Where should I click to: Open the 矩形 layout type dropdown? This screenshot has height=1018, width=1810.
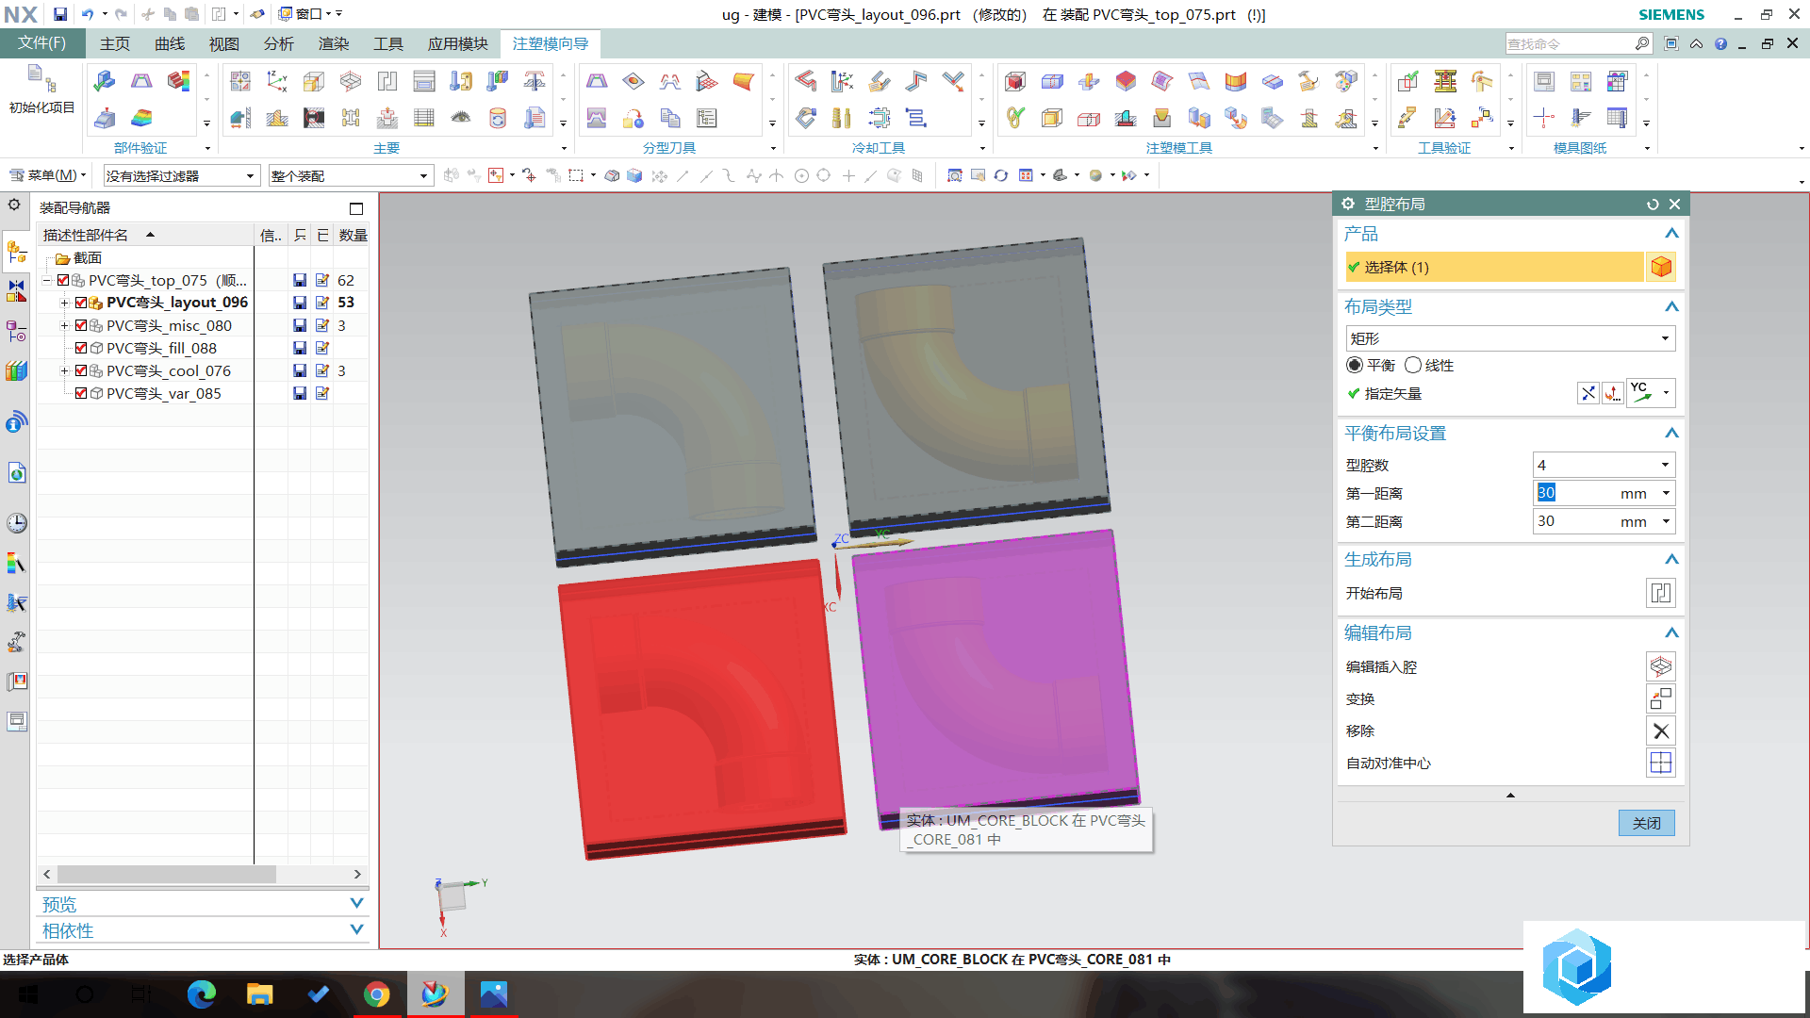coord(1510,338)
